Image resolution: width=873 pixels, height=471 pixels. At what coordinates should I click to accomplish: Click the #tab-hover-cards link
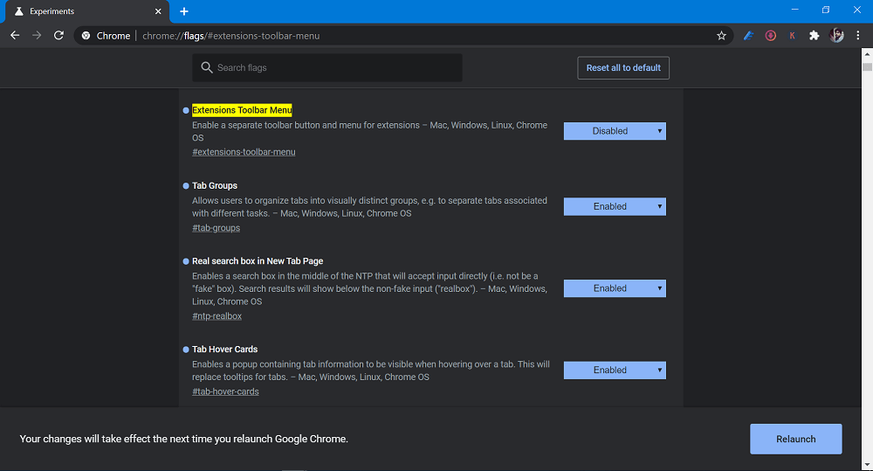[x=225, y=391]
